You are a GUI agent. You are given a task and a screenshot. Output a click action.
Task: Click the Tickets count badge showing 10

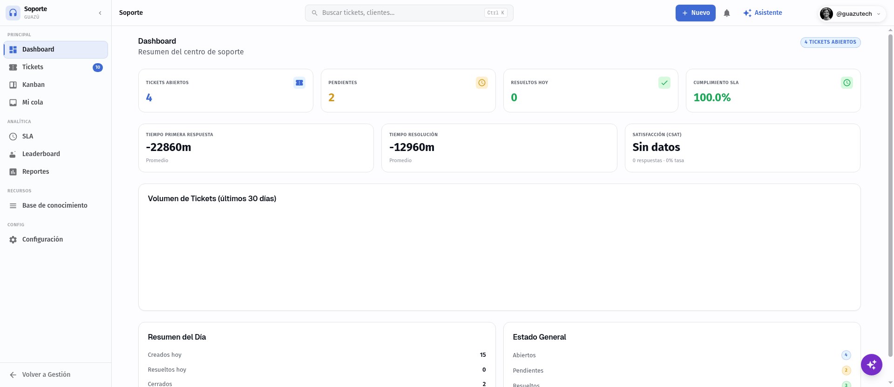(x=98, y=67)
